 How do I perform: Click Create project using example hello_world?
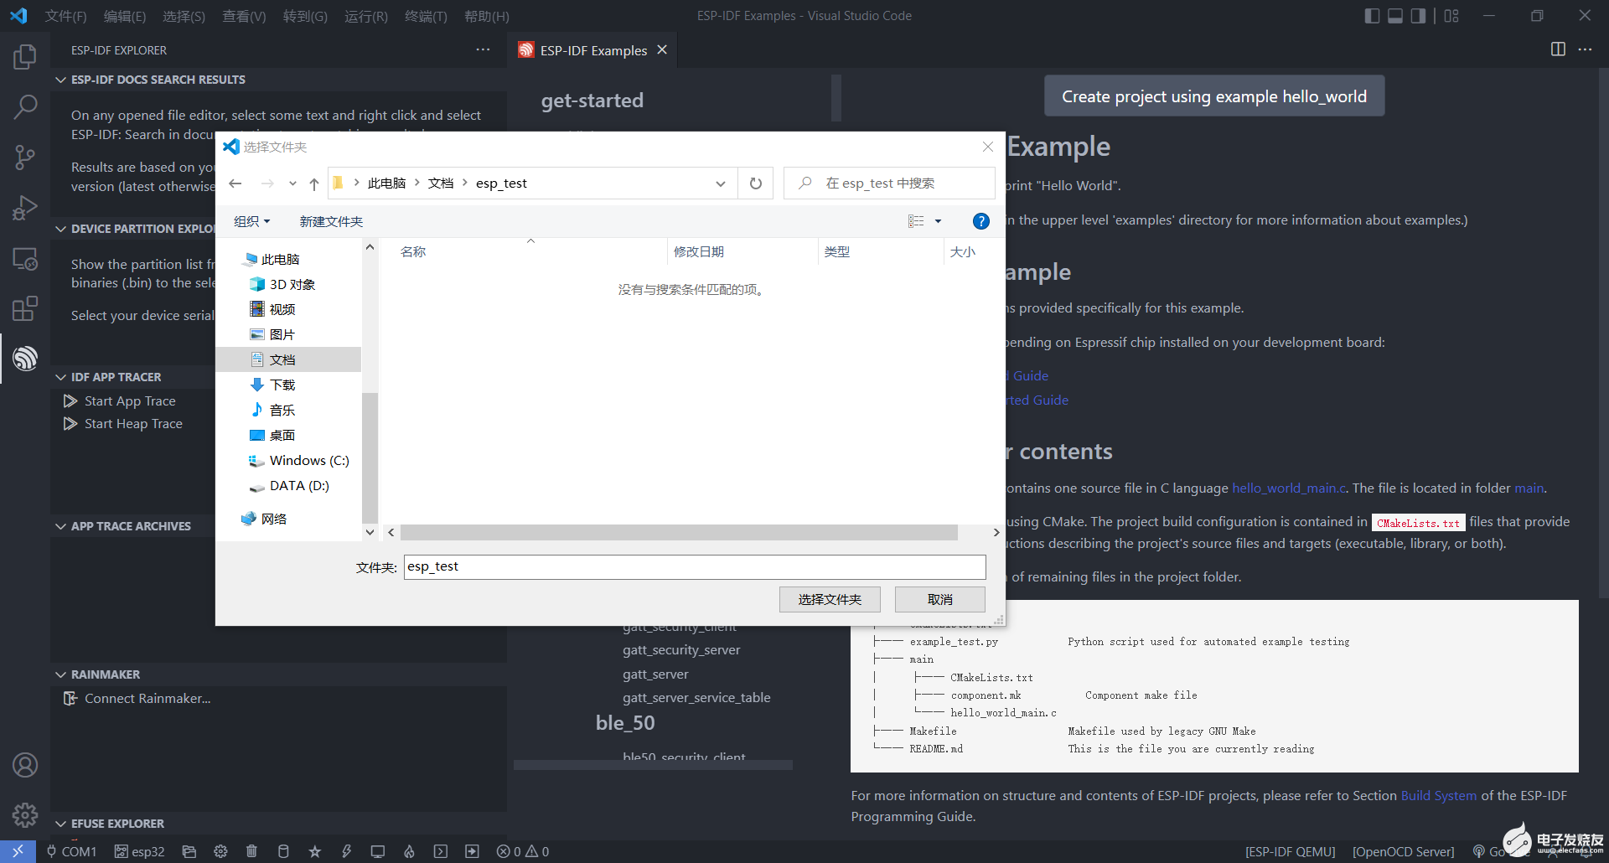point(1214,96)
